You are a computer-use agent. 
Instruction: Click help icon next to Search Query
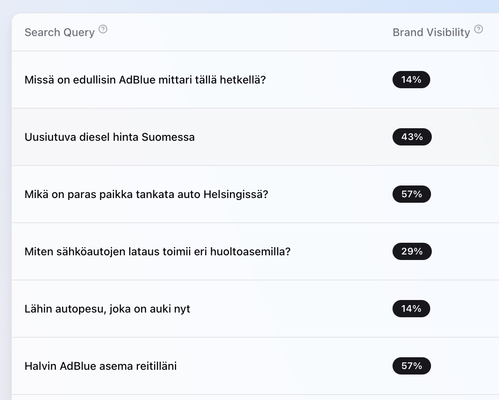pos(103,29)
